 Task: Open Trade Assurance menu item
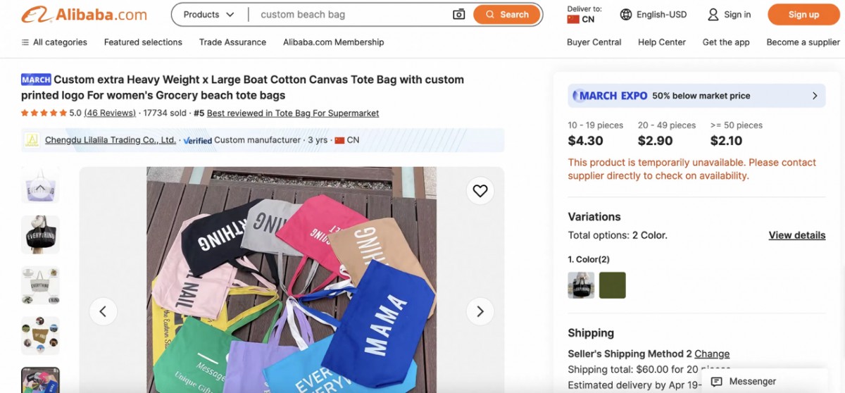point(232,42)
